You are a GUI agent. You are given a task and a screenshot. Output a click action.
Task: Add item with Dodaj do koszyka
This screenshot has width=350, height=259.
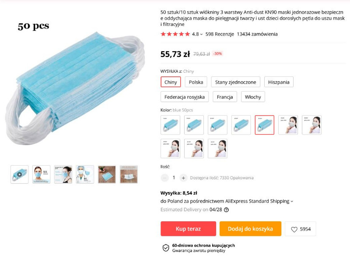[250, 228]
